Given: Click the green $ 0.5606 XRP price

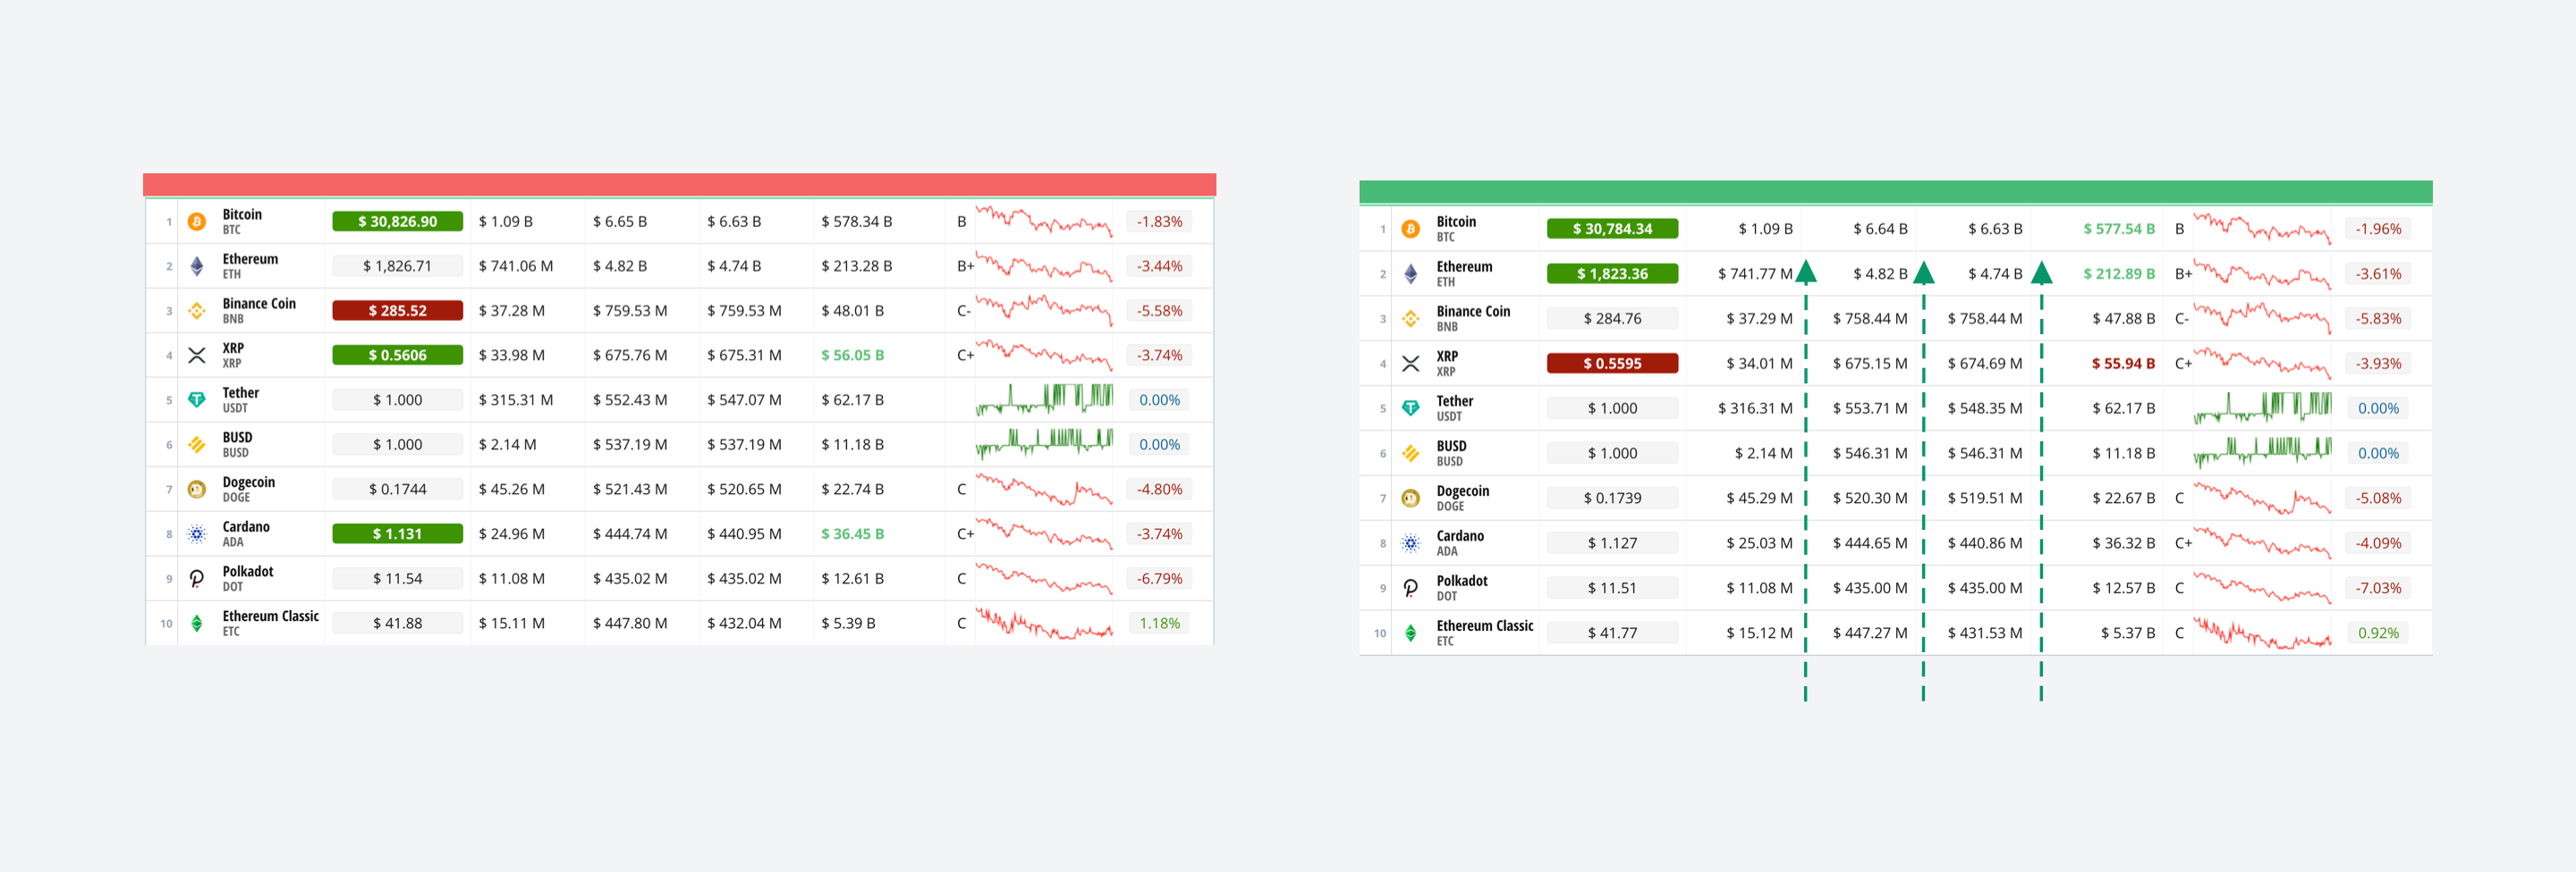Looking at the screenshot, I should 398,356.
